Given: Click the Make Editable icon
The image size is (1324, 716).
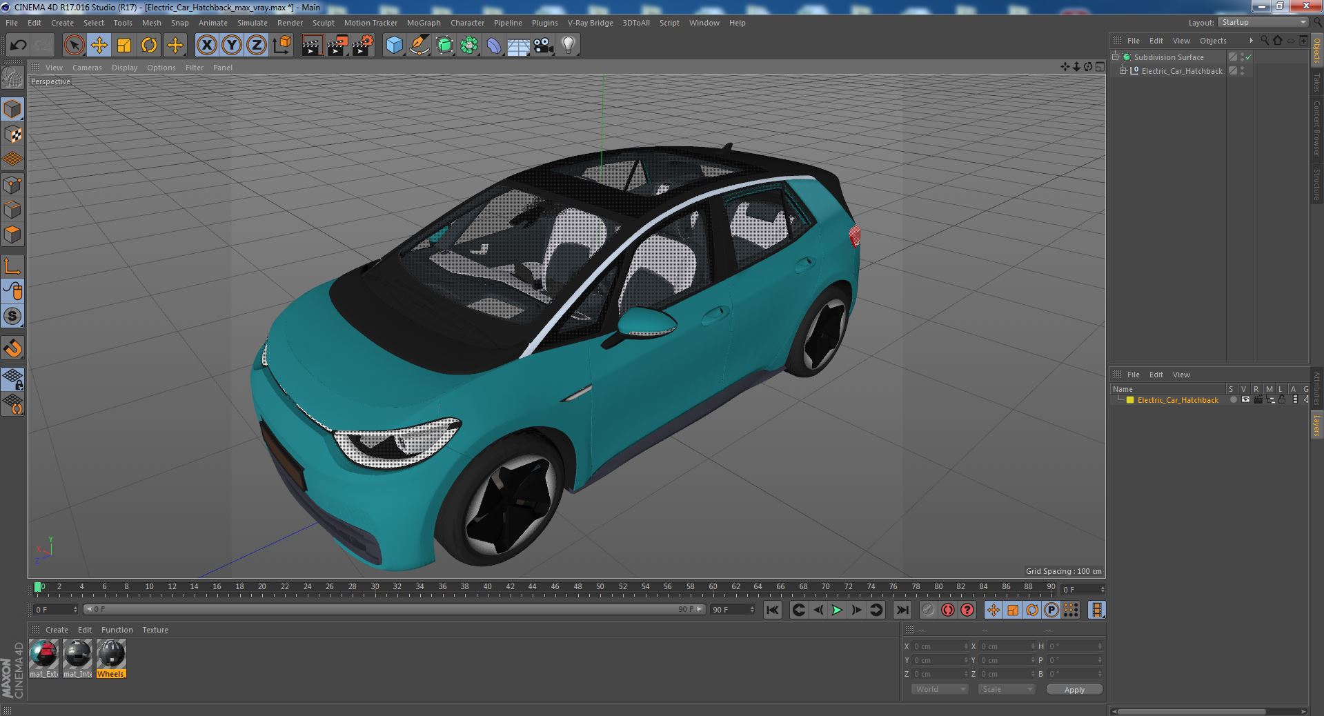Looking at the screenshot, I should [12, 78].
